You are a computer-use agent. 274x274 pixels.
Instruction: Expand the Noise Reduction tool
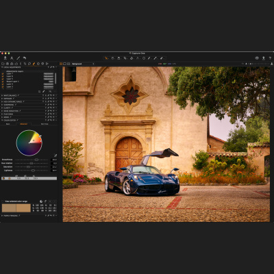pos(2,111)
